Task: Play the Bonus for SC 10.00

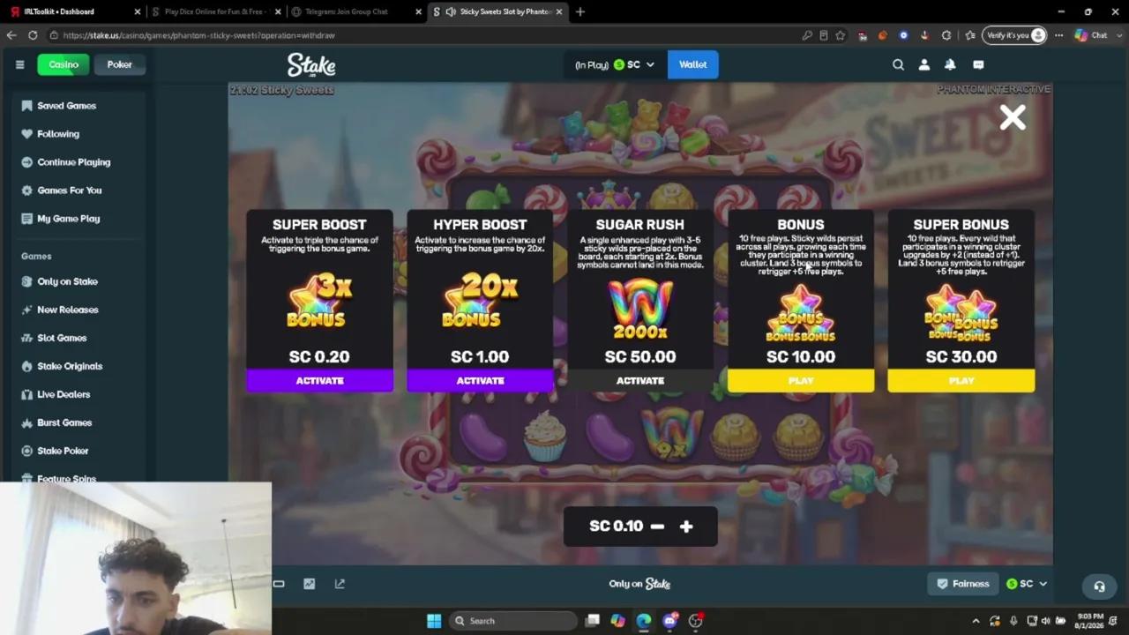Action: tap(801, 380)
